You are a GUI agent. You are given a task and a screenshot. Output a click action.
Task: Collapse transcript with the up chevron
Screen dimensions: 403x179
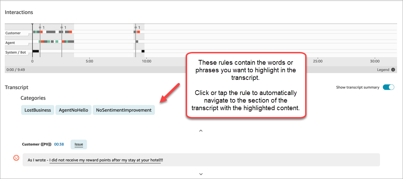(x=201, y=131)
